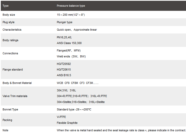Screen dimensions: 186x139
Task: Click the "Weld ends (SW, BW)" text
Action: [x=71, y=56]
